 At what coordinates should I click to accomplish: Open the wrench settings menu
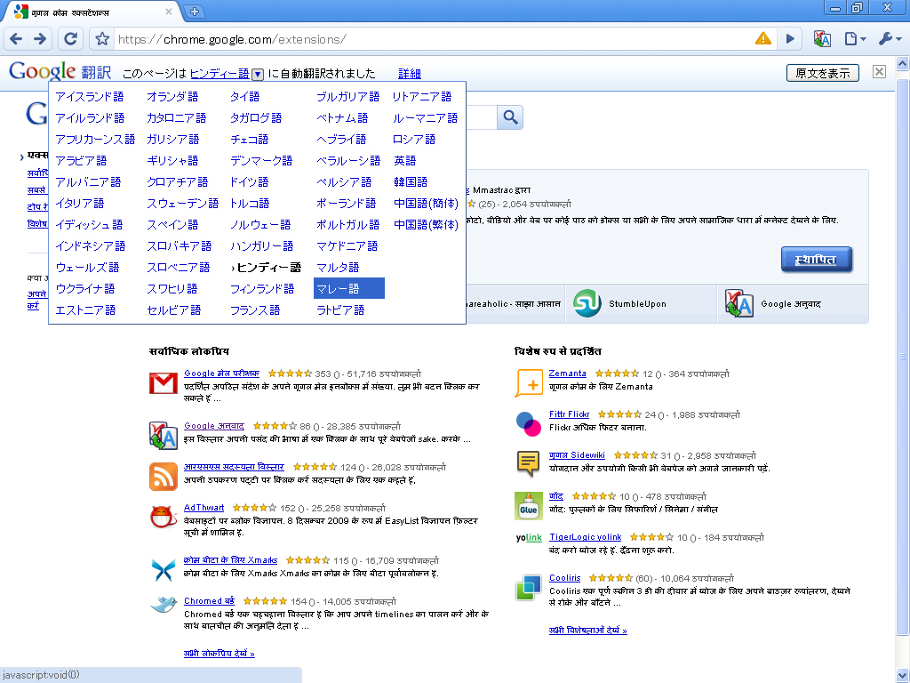[890, 39]
